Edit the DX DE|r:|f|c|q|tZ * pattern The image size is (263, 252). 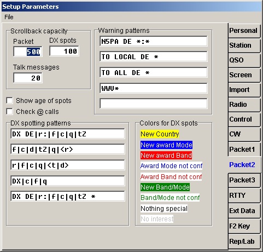pos(68,196)
